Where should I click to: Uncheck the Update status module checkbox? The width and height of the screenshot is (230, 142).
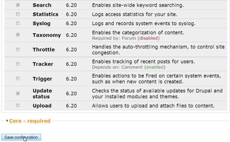coord(18,93)
